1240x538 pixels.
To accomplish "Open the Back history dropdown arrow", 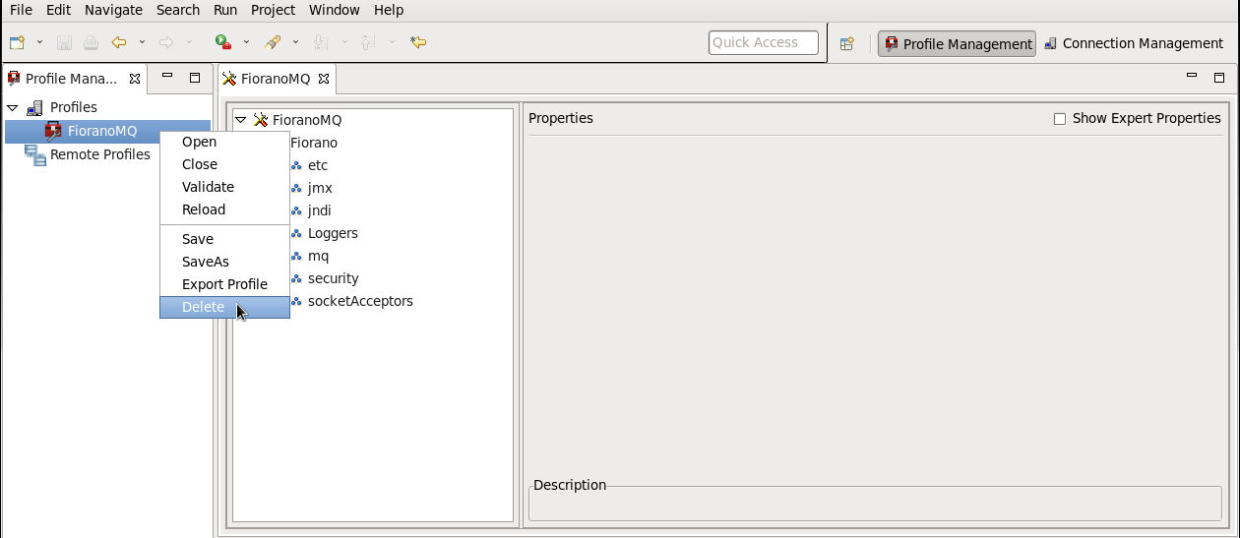I will point(142,42).
